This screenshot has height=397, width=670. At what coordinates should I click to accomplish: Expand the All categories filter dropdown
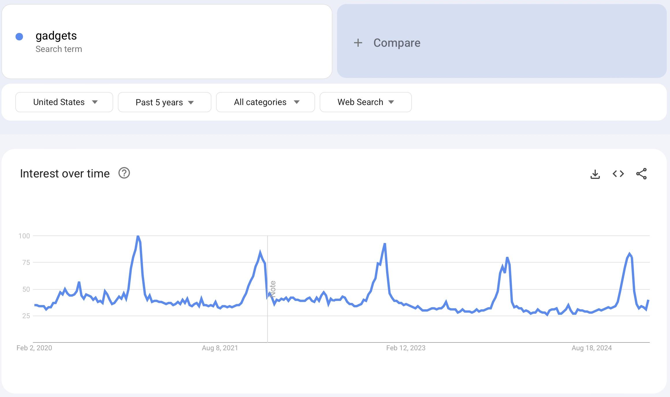coord(265,102)
